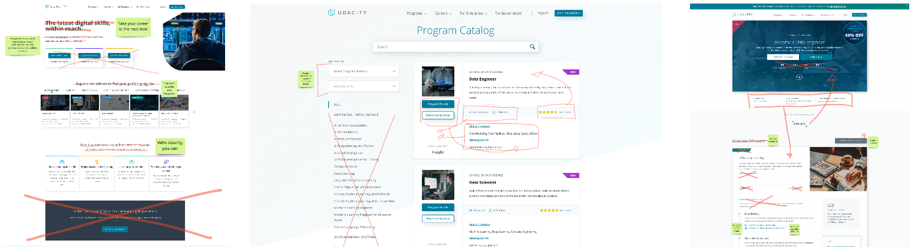911x247 pixels.
Task: Select Deep Learning in the sidebar list
Action: pyautogui.click(x=345, y=173)
